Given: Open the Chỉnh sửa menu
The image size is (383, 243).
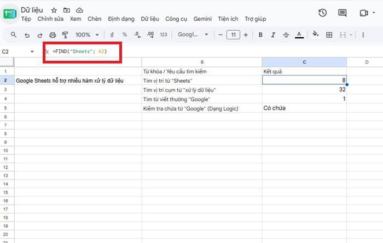Looking at the screenshot, I should click(x=50, y=19).
